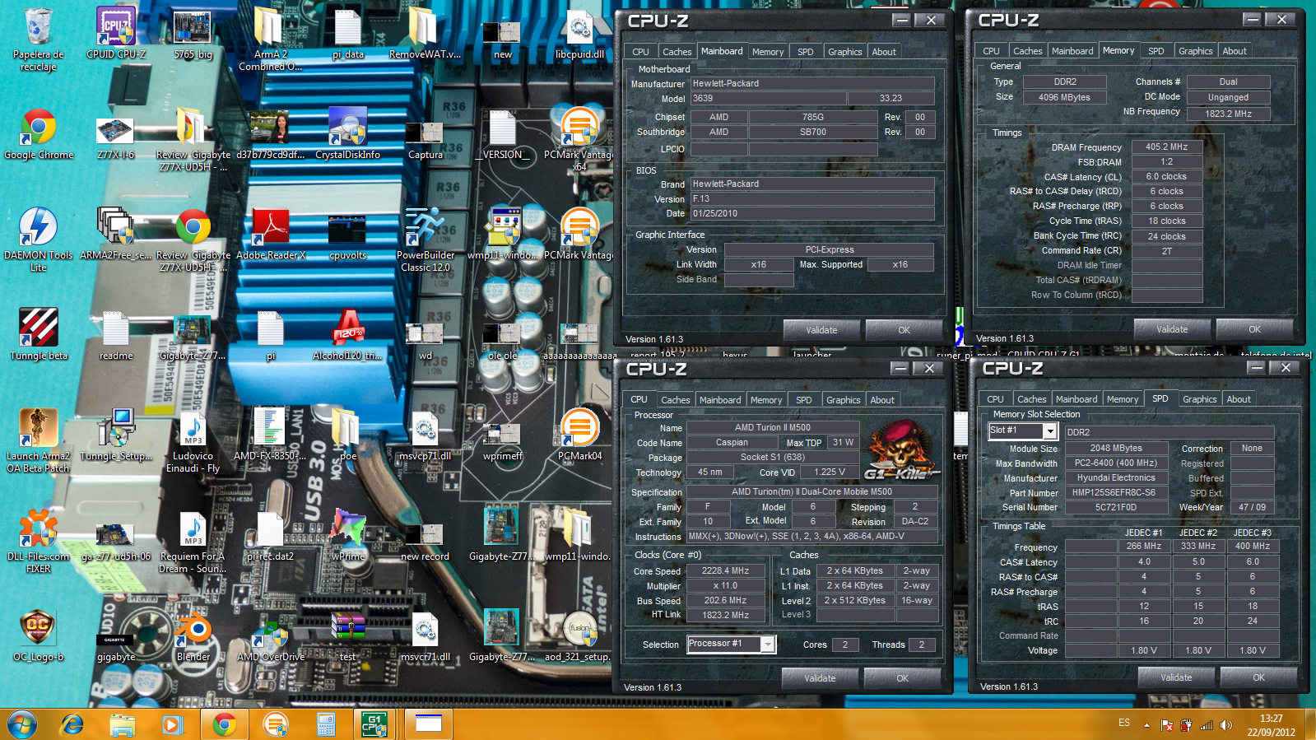
Task: Open OC_Logo-b image file
Action: pos(38,635)
